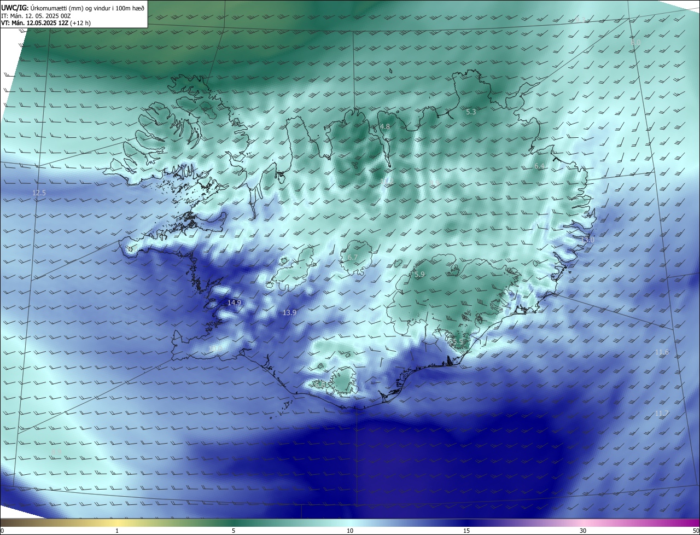Click the 6.7 value label on the map
700x535 pixels.
[x=353, y=258]
